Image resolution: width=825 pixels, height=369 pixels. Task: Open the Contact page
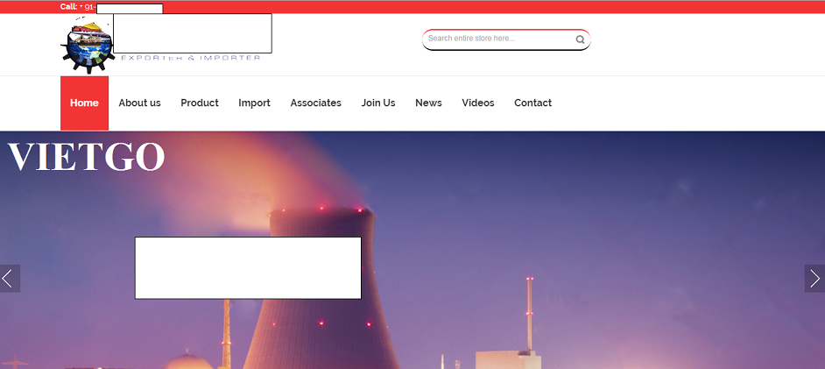(x=533, y=103)
